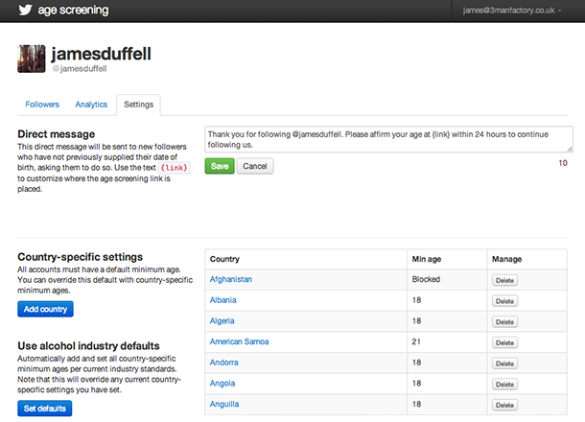Save the direct message
Viewport: 585px width, 422px height.
tap(219, 166)
